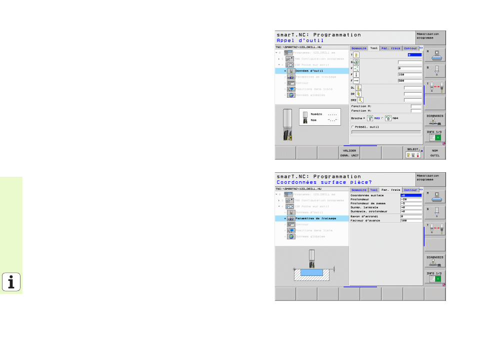Open INFO 1/3 soft key in Appel d'outil screen
477x337 pixels.
pos(435,136)
